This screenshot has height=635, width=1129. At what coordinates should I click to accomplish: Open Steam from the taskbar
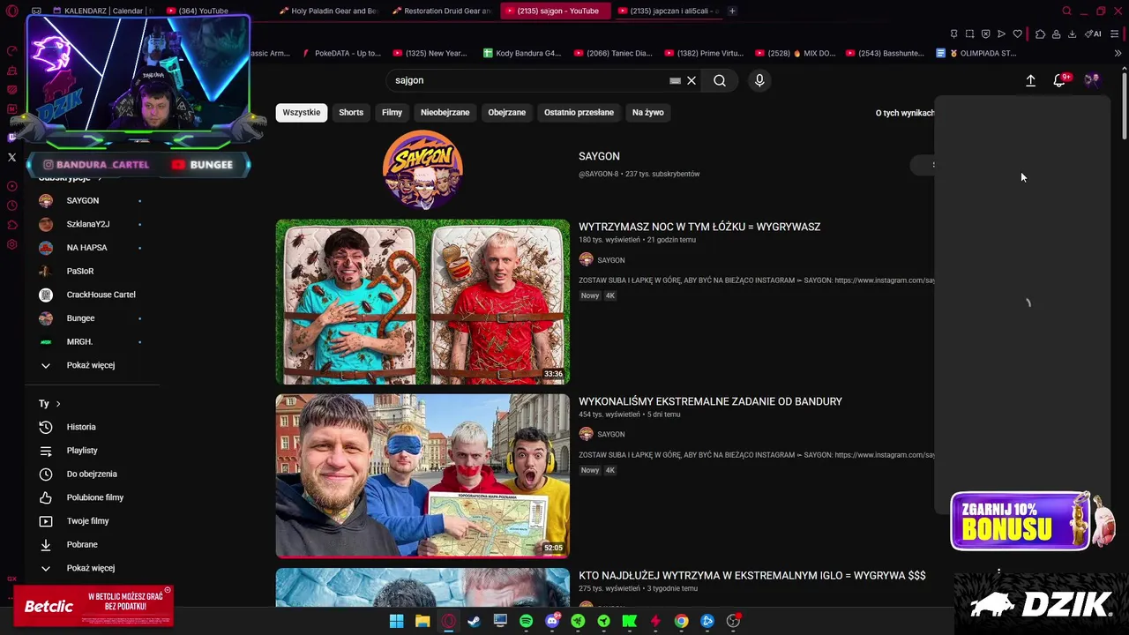pyautogui.click(x=474, y=621)
